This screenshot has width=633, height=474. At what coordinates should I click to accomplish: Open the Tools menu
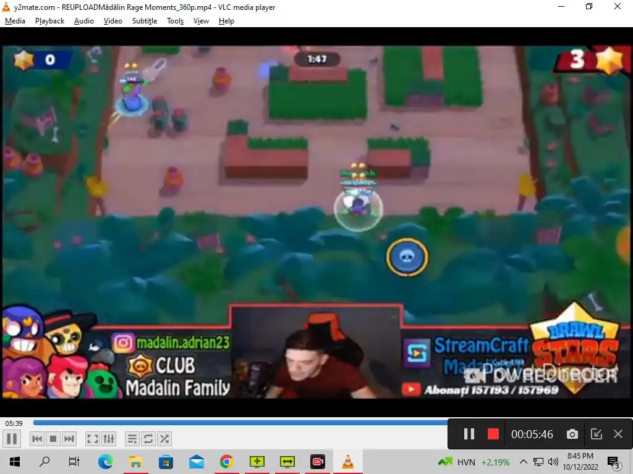(175, 21)
